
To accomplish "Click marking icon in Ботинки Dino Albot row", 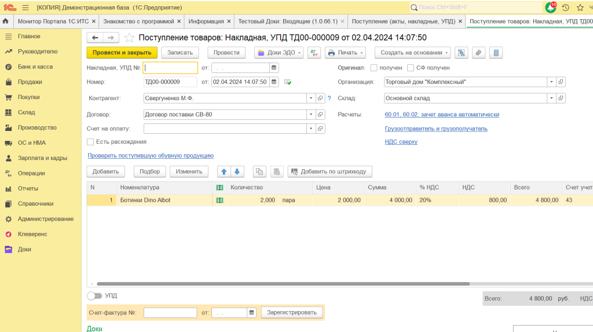I will point(219,200).
